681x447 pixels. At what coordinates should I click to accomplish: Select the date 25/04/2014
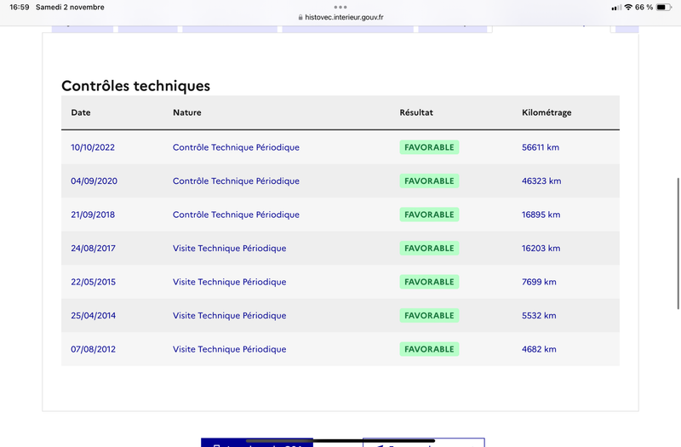pos(93,316)
